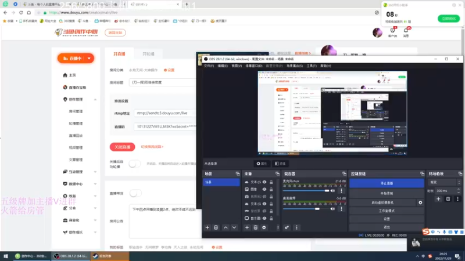
Task: Undock the Controls panel via float icon
Action: pos(422,173)
